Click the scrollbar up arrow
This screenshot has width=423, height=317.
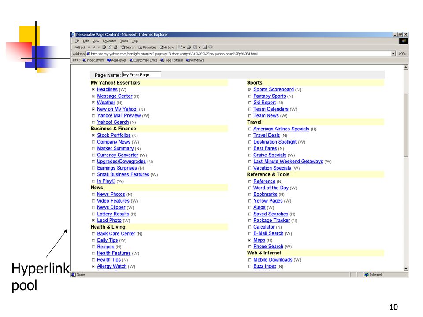[406, 67]
